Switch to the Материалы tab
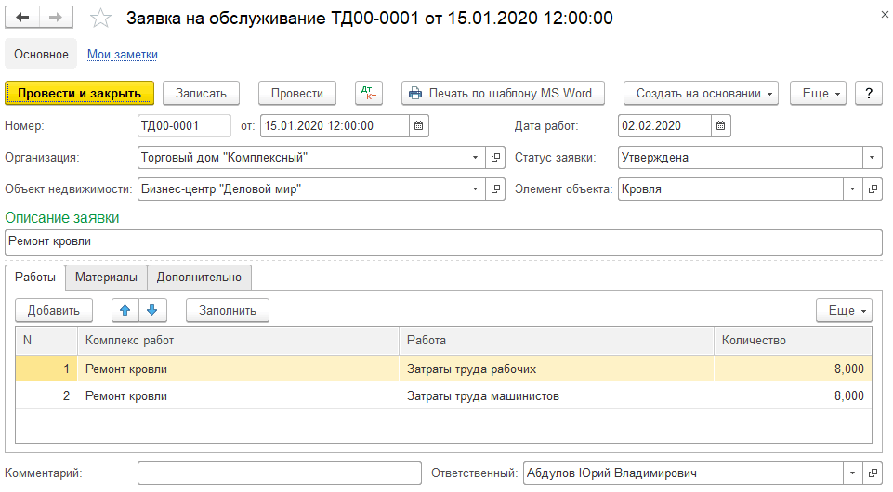This screenshot has width=893, height=492. [x=106, y=277]
